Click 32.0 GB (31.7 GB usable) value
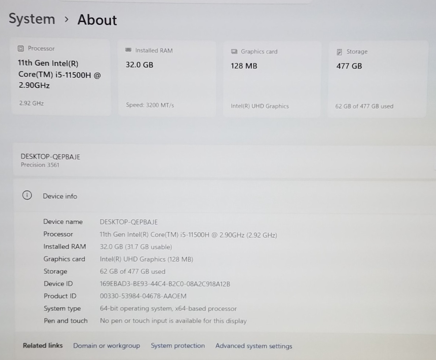436x360 pixels. 136,247
